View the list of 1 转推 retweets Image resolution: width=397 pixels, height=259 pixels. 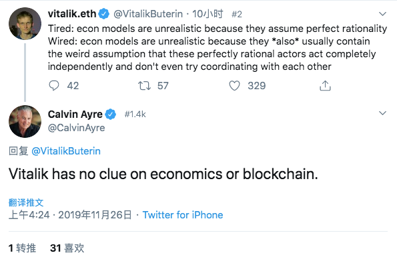tap(22, 248)
